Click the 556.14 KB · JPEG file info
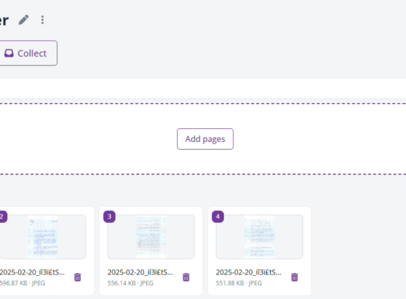The image size is (406, 299). tap(130, 283)
